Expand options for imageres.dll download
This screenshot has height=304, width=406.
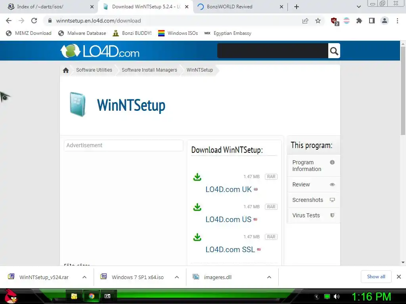[x=269, y=277]
